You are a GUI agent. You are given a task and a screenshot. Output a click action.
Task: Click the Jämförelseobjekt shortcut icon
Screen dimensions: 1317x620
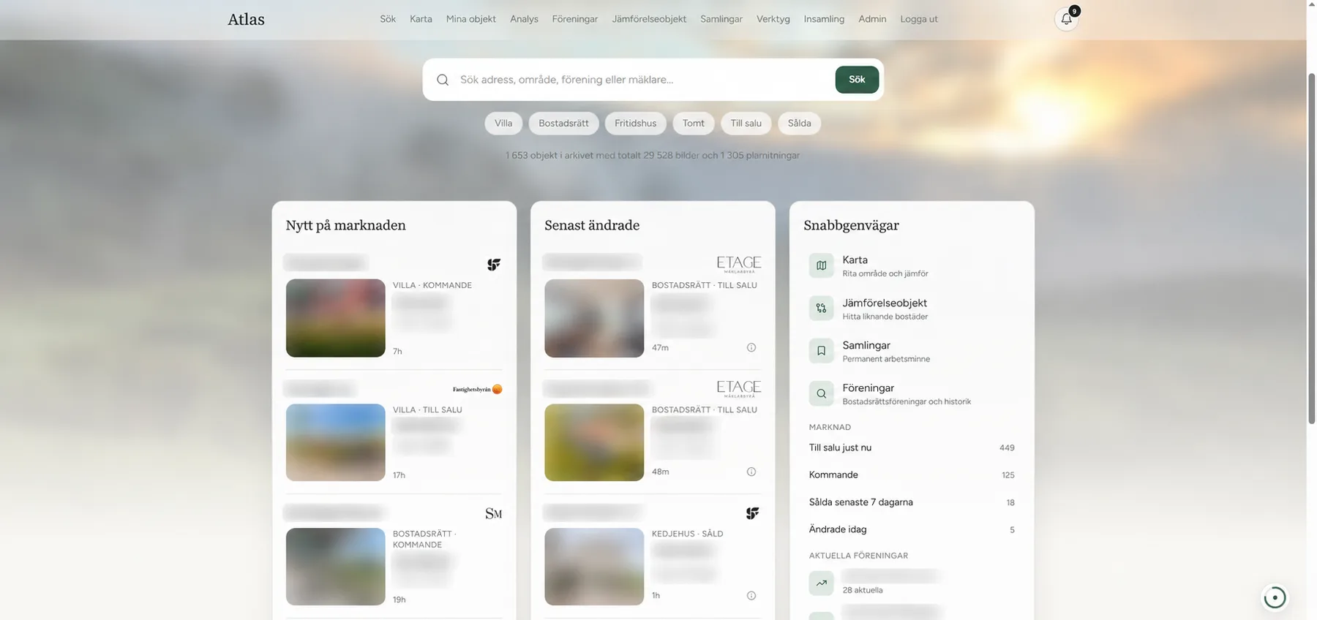coord(821,309)
